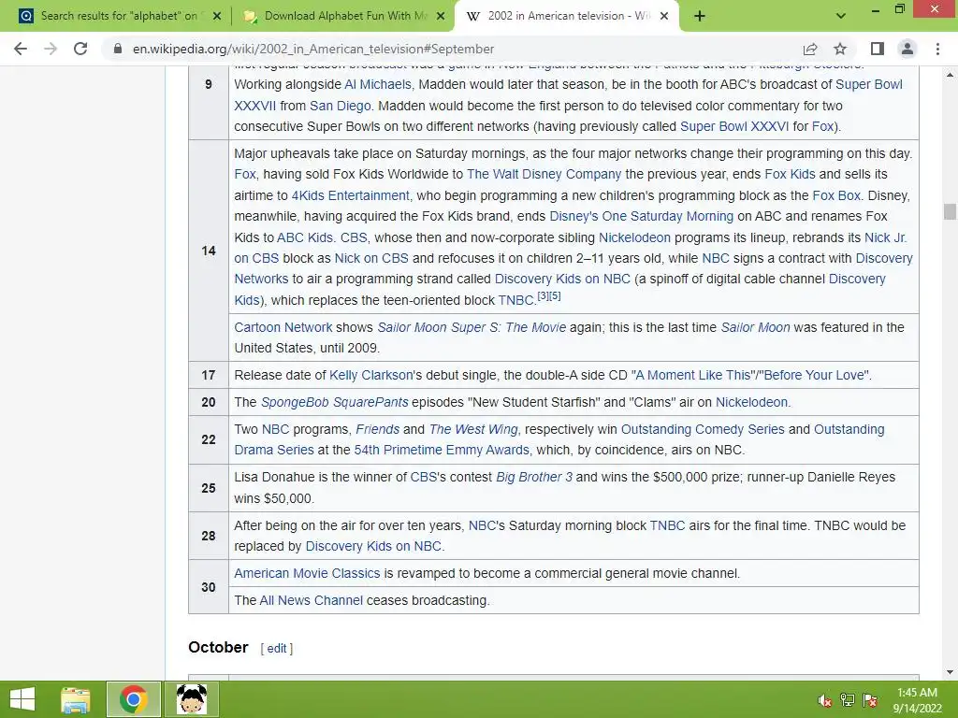Open Sailor Moon Super S: The Movie link
Viewport: 958px width, 718px height.
472,327
